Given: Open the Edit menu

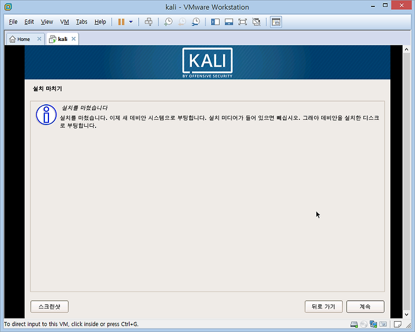Looking at the screenshot, I should pos(29,22).
